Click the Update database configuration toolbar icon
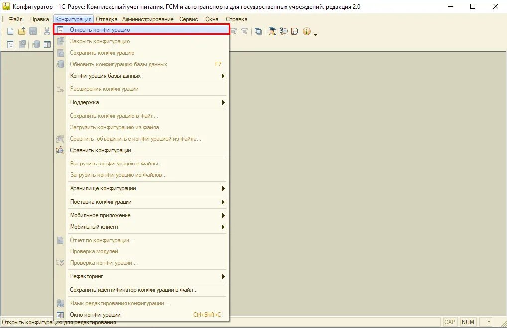Image resolution: width=507 pixels, height=328 pixels. [x=36, y=45]
